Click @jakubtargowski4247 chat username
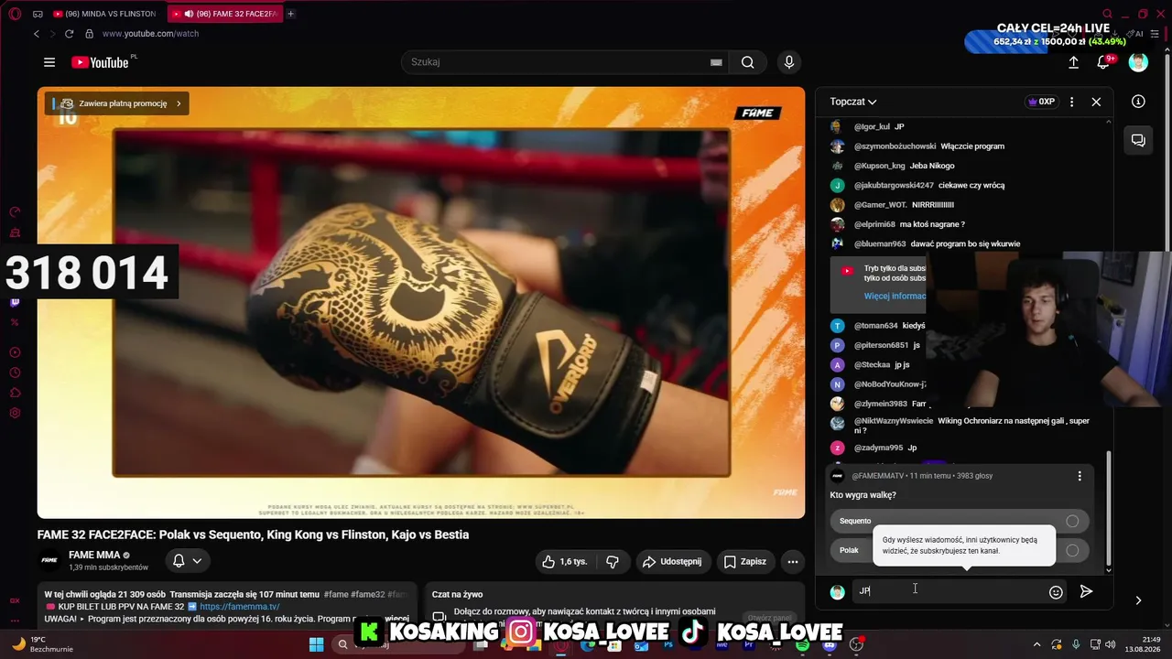 894,185
